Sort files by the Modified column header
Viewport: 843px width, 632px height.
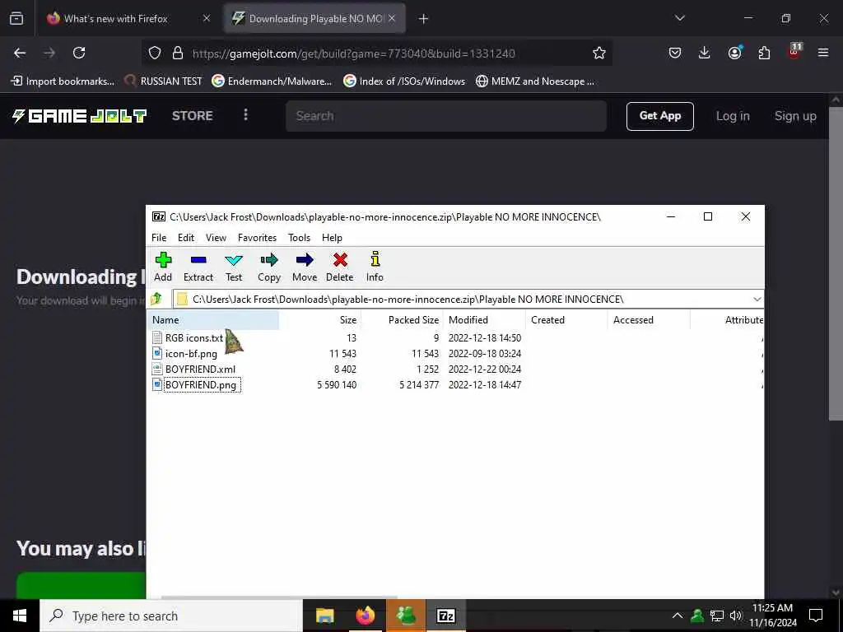[x=484, y=320]
